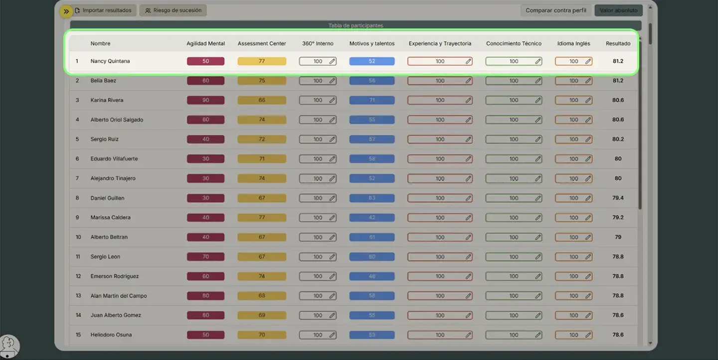Click the pencil icon for Sergio Ruiz's Idioma Inglés
The height and width of the screenshot is (360, 718).
(588, 139)
